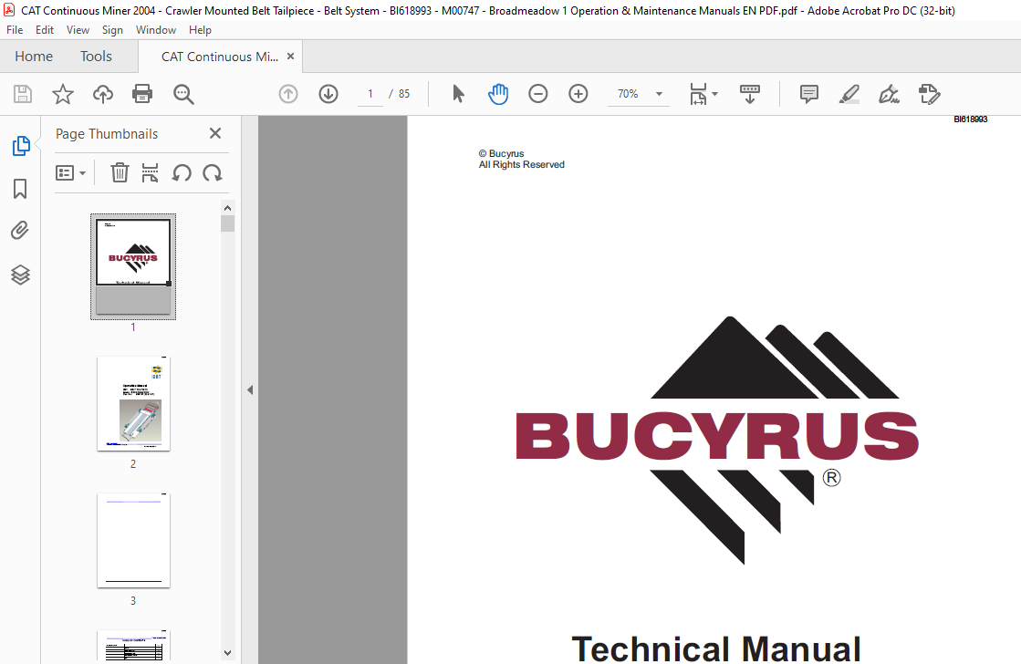Click thumbnails scrollbar up arrow
Screen dimensions: 1021x664
[x=227, y=208]
